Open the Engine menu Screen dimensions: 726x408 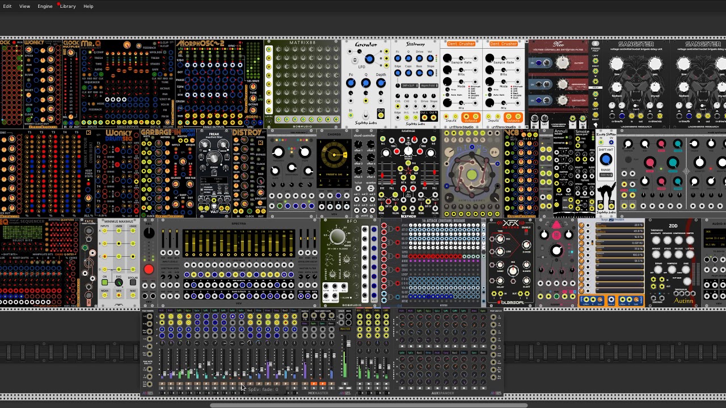tap(45, 6)
